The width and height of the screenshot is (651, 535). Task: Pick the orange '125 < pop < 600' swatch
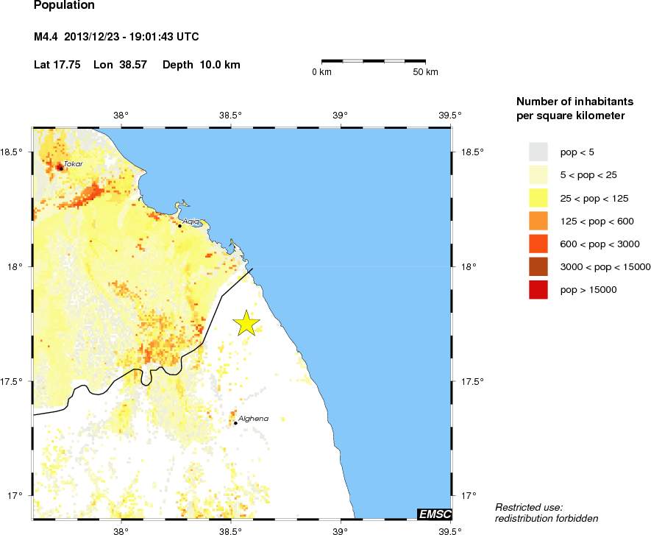click(538, 221)
